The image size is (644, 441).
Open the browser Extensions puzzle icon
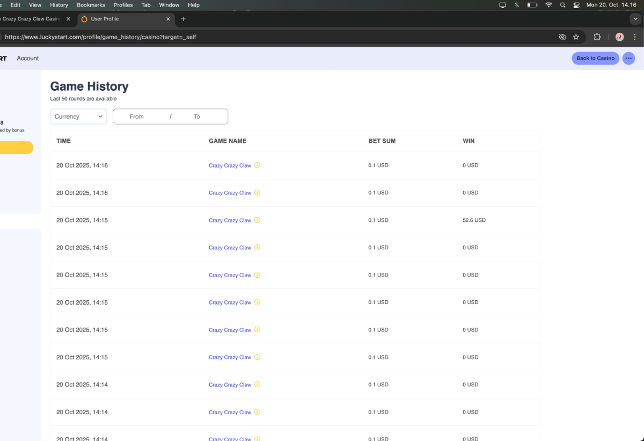[x=597, y=37]
